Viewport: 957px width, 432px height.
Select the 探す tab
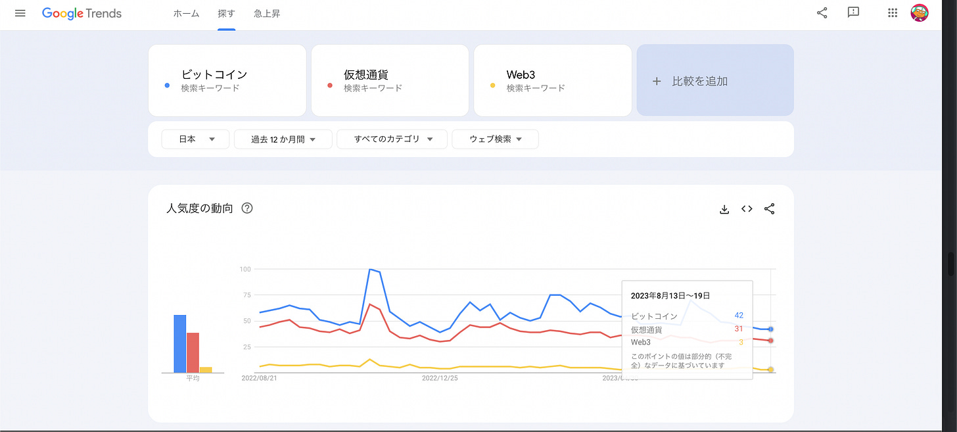click(226, 13)
